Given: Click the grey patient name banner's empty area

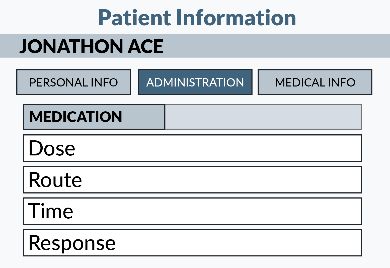Looking at the screenshot, I should 276,46.
